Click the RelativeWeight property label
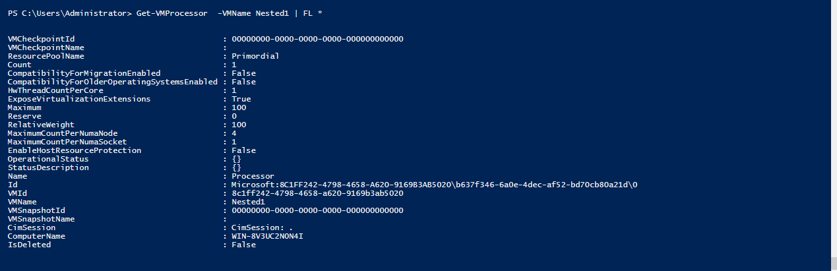Screen dimensions: 837x271 tap(41, 125)
